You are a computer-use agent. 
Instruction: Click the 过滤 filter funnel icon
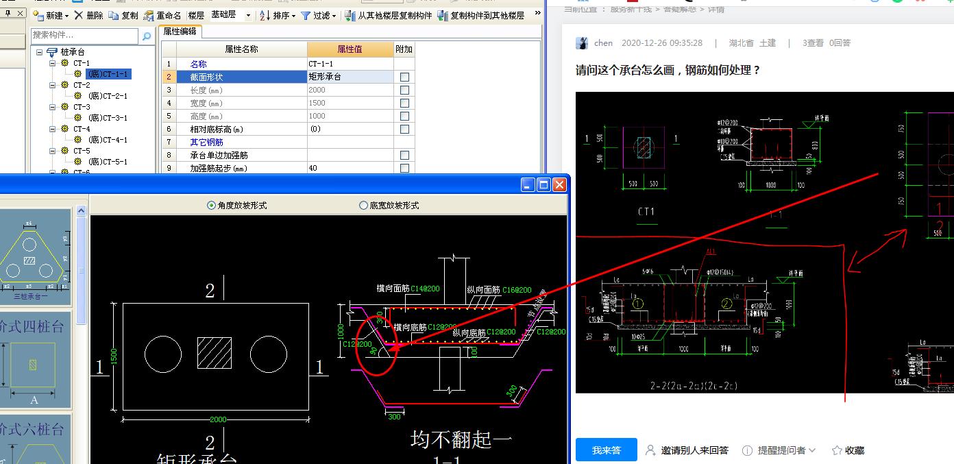(306, 15)
